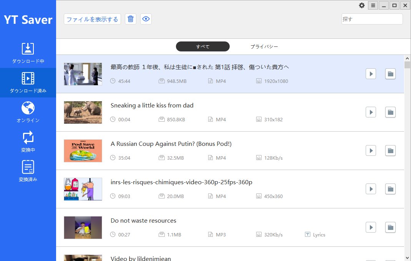This screenshot has height=261, width=411.
Task: Click the Do not waste resources thumbnail
Action: 83,228
